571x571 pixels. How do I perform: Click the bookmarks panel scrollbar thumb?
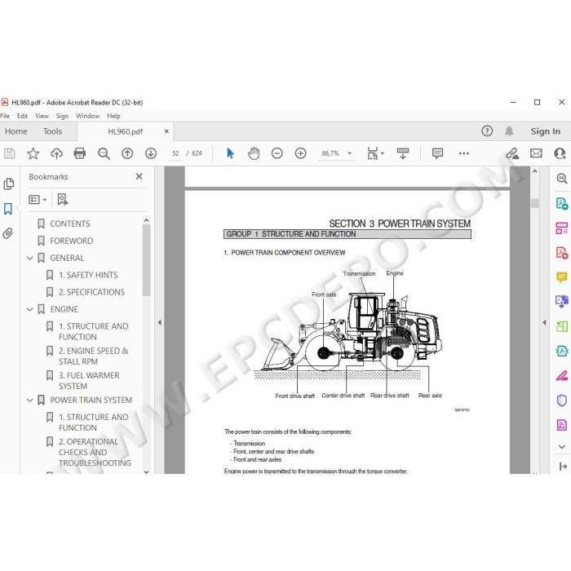[x=146, y=260]
